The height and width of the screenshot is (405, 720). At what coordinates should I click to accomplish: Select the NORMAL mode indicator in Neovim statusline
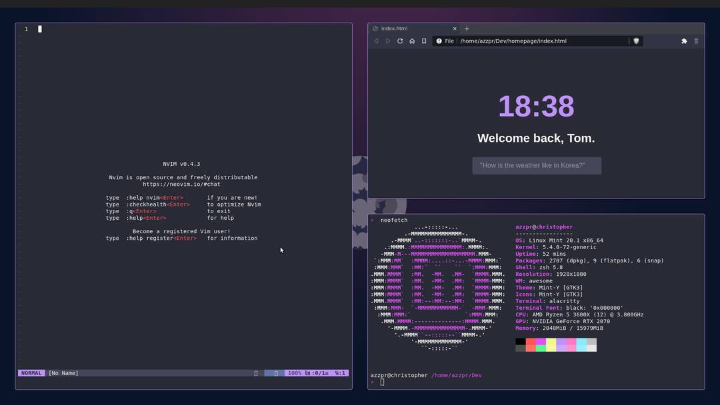[x=31, y=372]
